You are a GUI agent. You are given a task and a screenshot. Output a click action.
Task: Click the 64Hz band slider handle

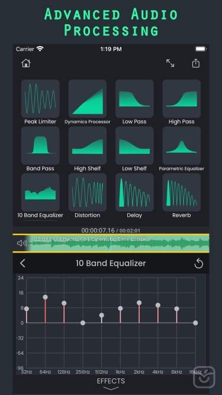click(46, 297)
